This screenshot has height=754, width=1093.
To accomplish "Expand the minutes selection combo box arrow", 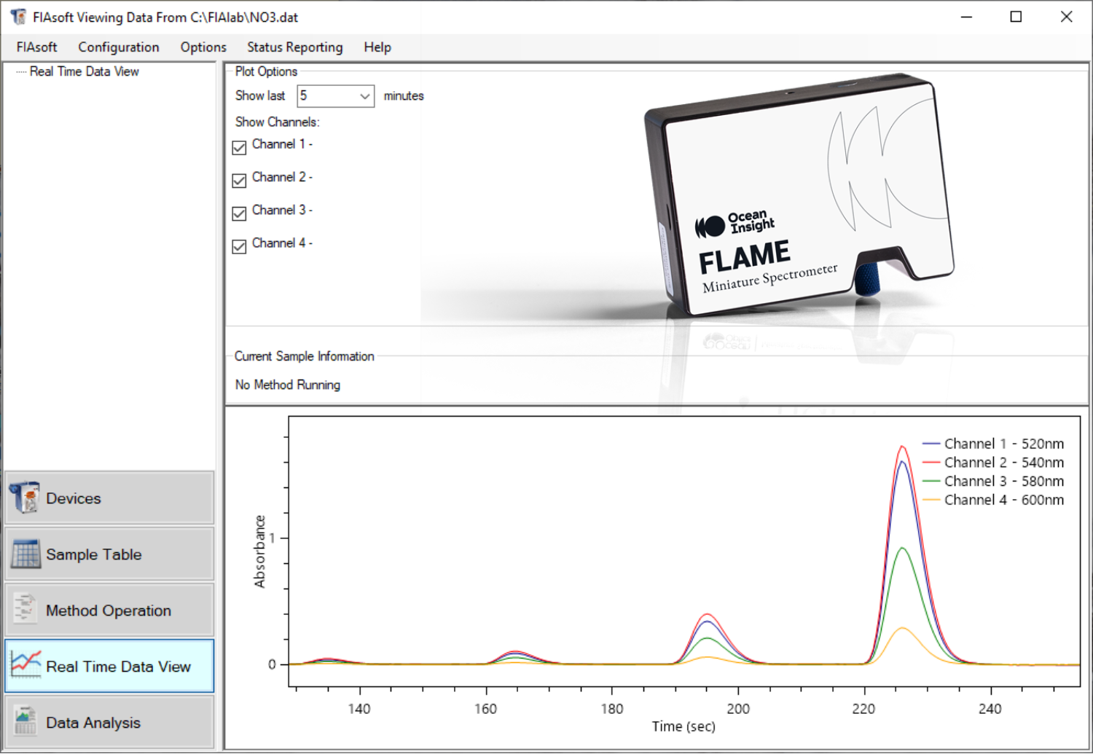I will pos(364,95).
